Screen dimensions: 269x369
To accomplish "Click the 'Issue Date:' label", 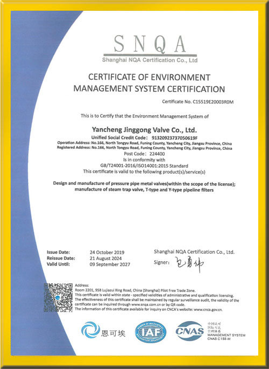I will [58, 252].
